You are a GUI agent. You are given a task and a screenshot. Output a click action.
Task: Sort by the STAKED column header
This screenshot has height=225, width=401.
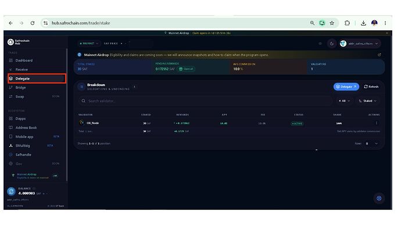click(x=146, y=115)
